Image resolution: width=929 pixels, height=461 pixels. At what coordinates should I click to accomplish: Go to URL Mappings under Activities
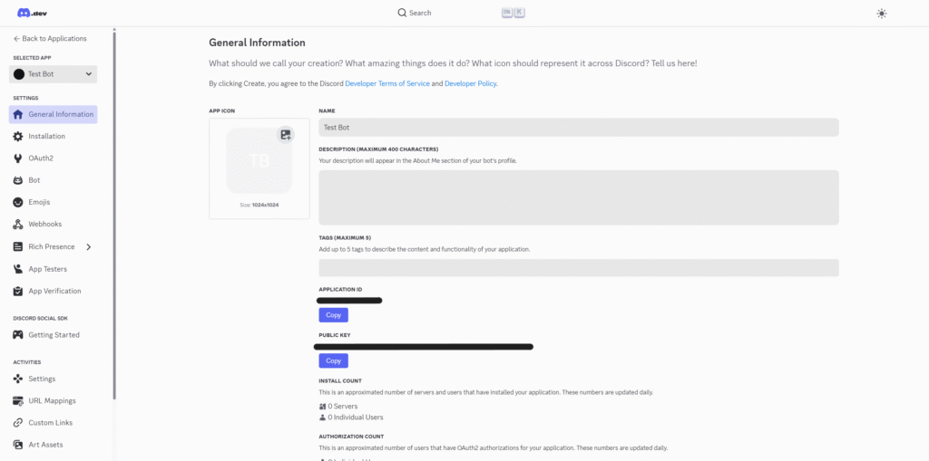coord(52,400)
